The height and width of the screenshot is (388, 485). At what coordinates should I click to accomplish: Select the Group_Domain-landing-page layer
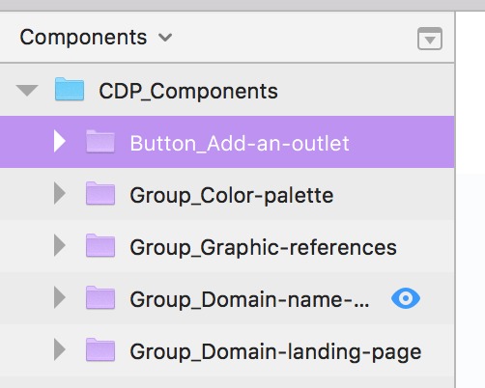point(227,350)
